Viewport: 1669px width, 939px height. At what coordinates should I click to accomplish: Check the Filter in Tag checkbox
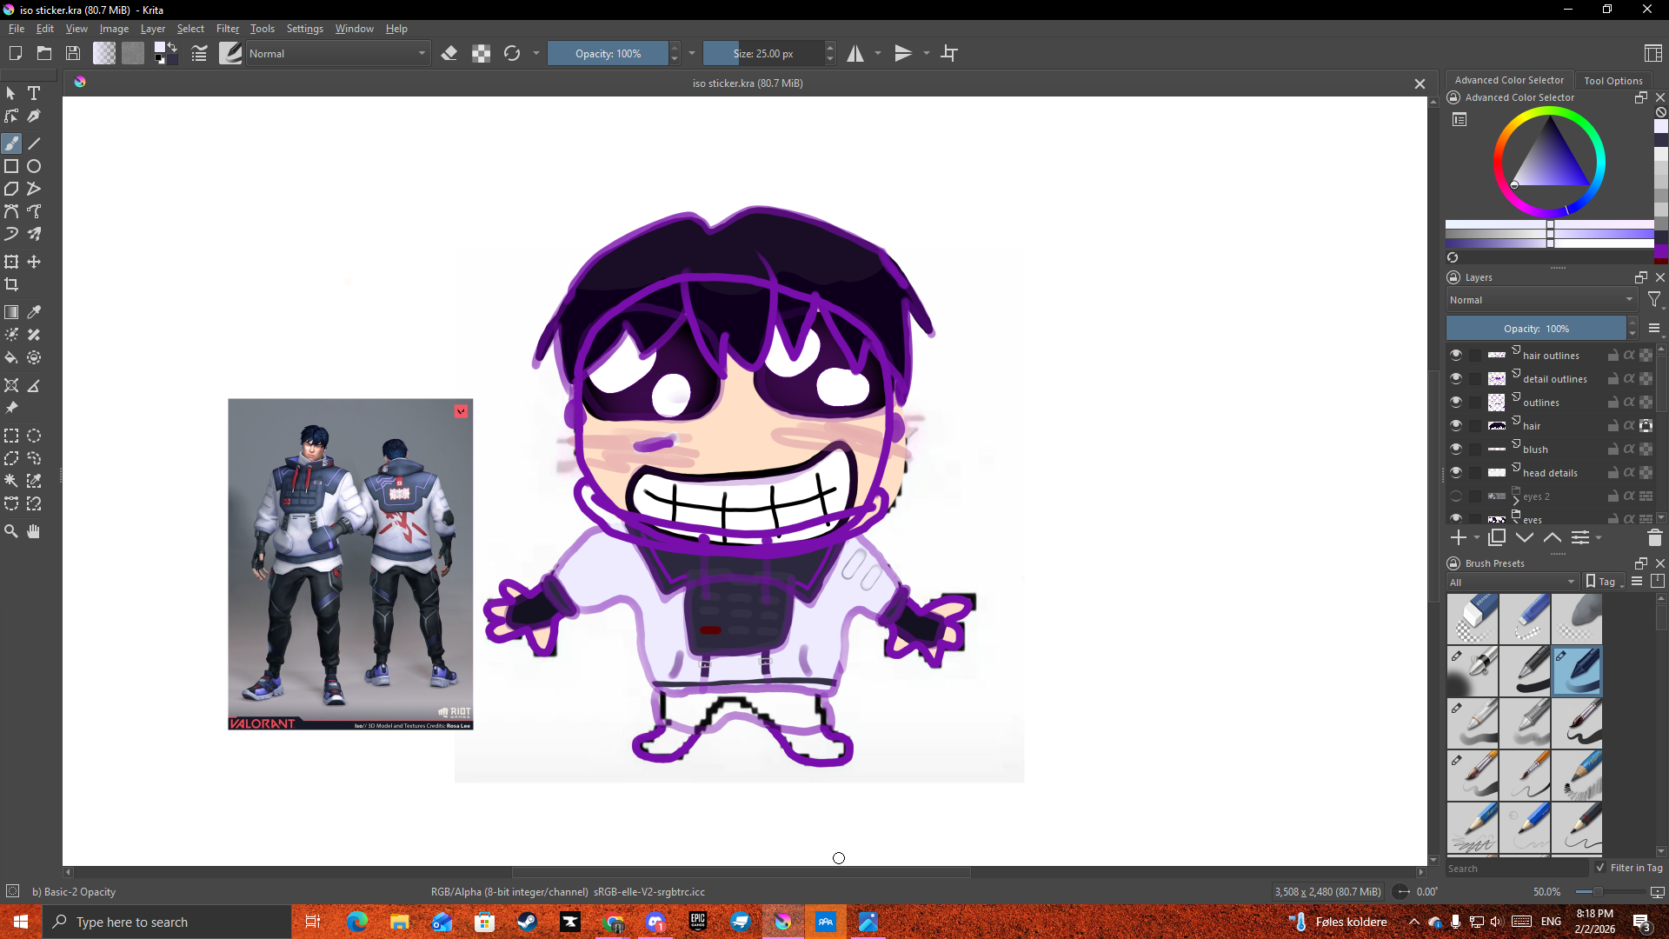click(1600, 868)
